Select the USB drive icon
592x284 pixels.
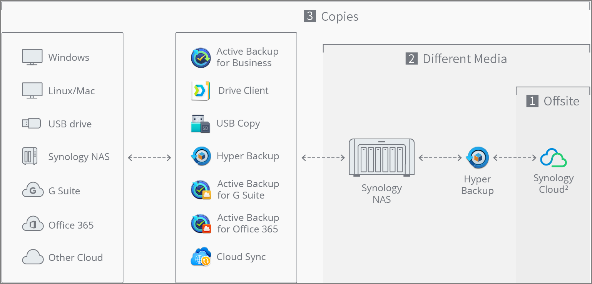pyautogui.click(x=31, y=124)
